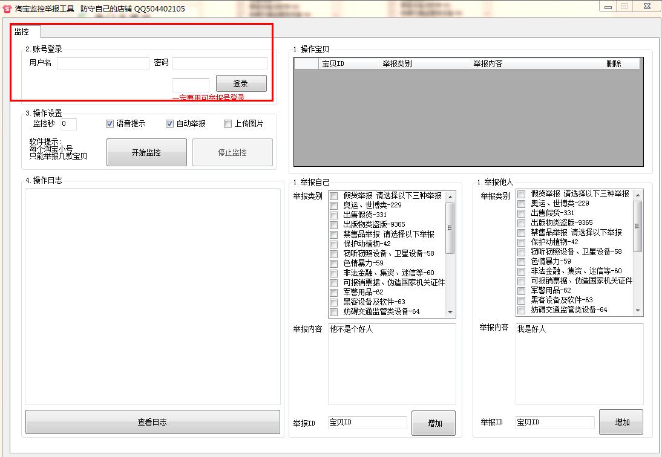
Task: Close the application window
Action: click(x=647, y=7)
